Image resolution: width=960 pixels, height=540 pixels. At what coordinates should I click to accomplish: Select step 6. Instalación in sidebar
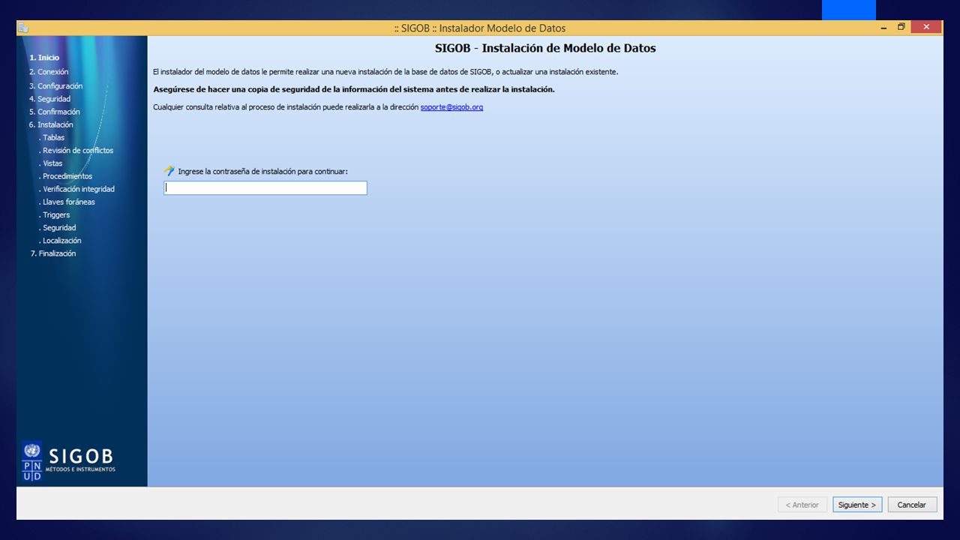pos(52,124)
